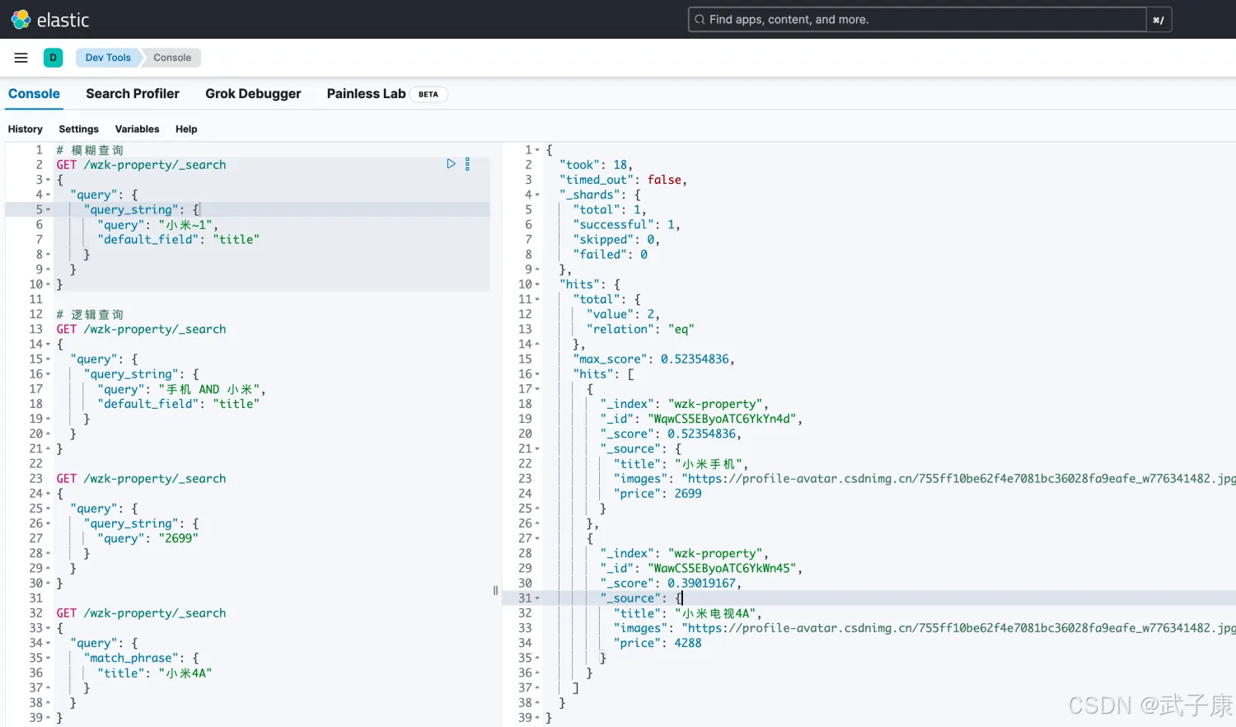1236x727 pixels.
Task: Run the request with the play icon
Action: (451, 164)
